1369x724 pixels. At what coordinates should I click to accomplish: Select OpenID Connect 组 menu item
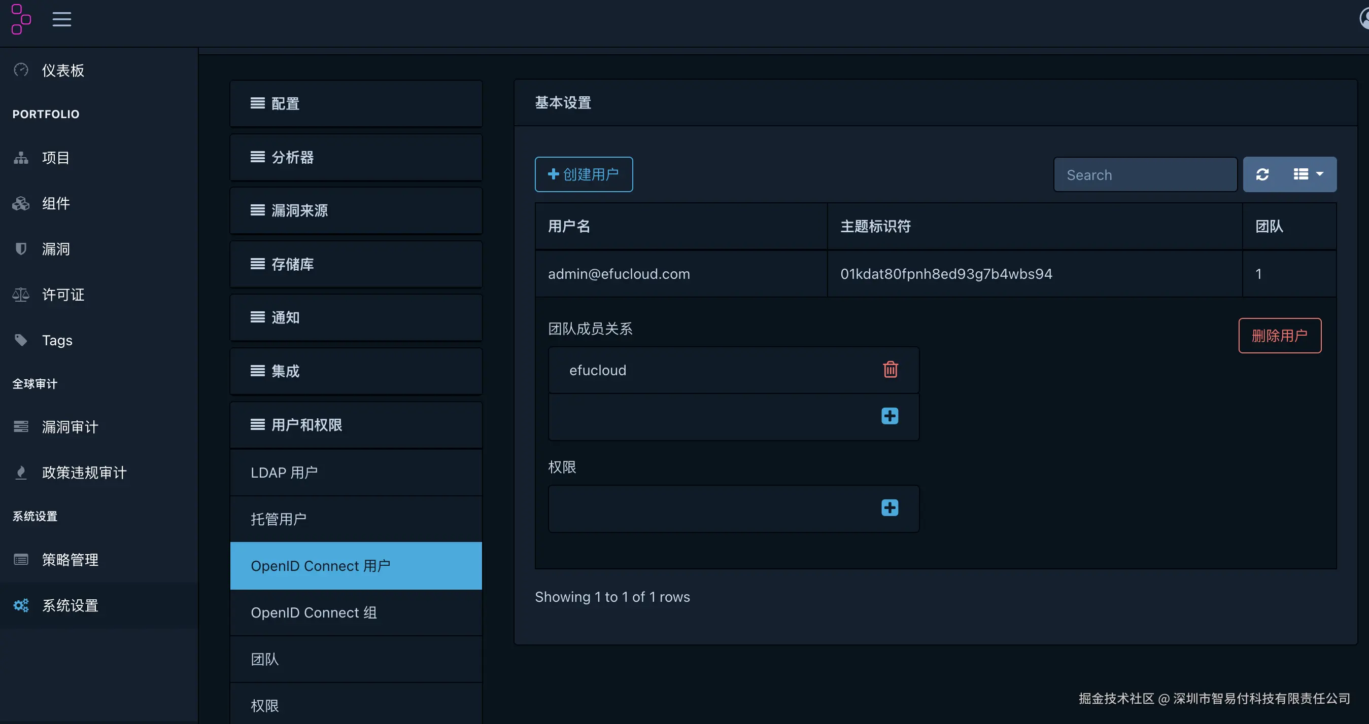314,612
